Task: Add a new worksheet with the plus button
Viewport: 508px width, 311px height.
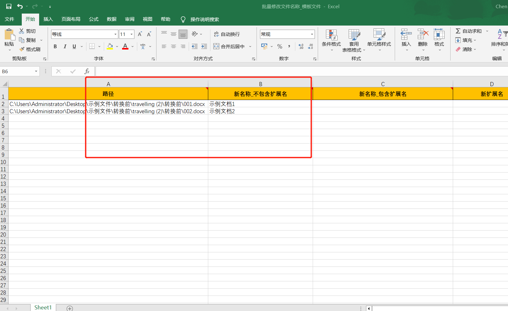Action: click(70, 308)
